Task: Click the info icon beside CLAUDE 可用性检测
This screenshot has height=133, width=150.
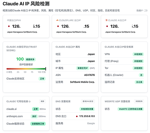Action: tap(30, 101)
